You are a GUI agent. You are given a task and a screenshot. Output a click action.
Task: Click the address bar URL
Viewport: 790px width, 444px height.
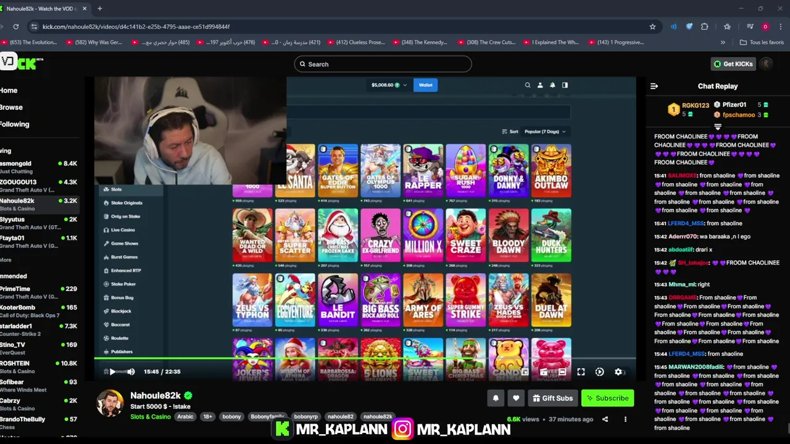pyautogui.click(x=136, y=27)
